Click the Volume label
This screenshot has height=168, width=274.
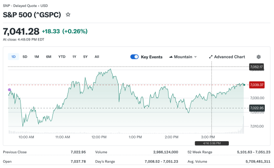tap(101, 152)
